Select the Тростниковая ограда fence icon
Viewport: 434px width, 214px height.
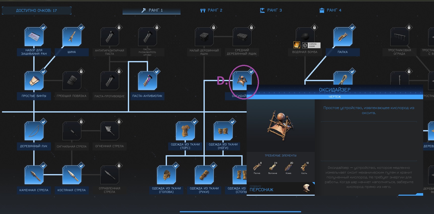coord(400,37)
